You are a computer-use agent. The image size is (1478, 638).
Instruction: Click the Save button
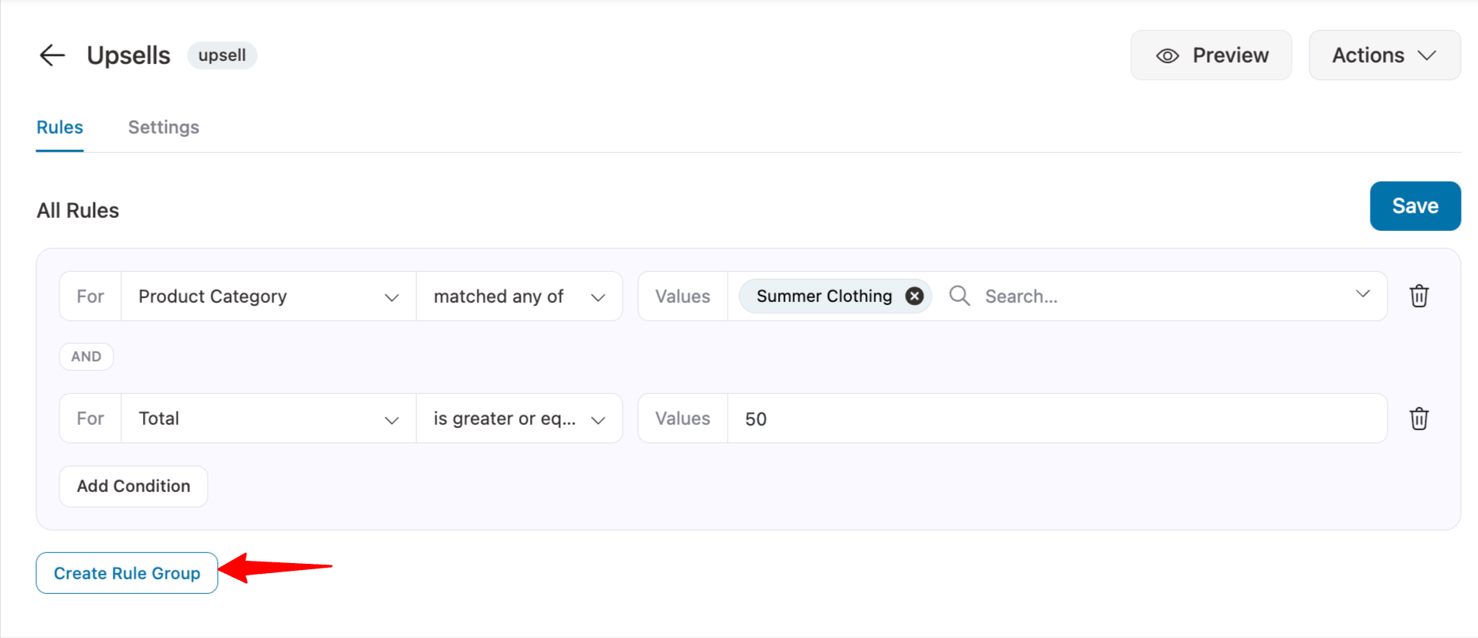click(1415, 205)
